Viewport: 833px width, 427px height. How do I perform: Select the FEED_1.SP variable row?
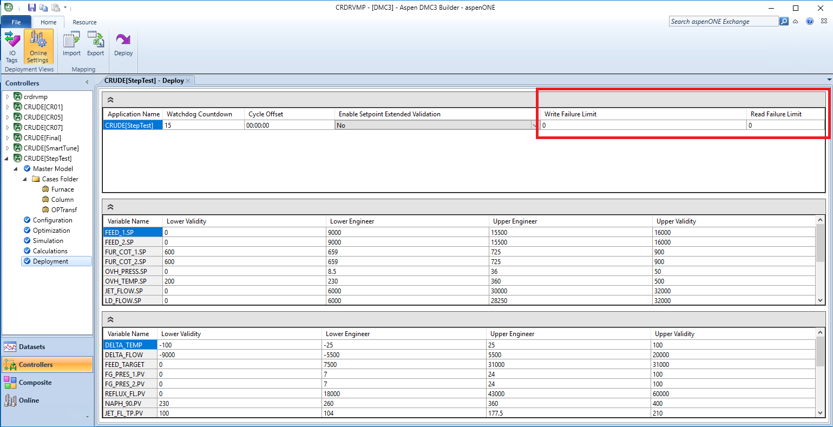coord(460,232)
